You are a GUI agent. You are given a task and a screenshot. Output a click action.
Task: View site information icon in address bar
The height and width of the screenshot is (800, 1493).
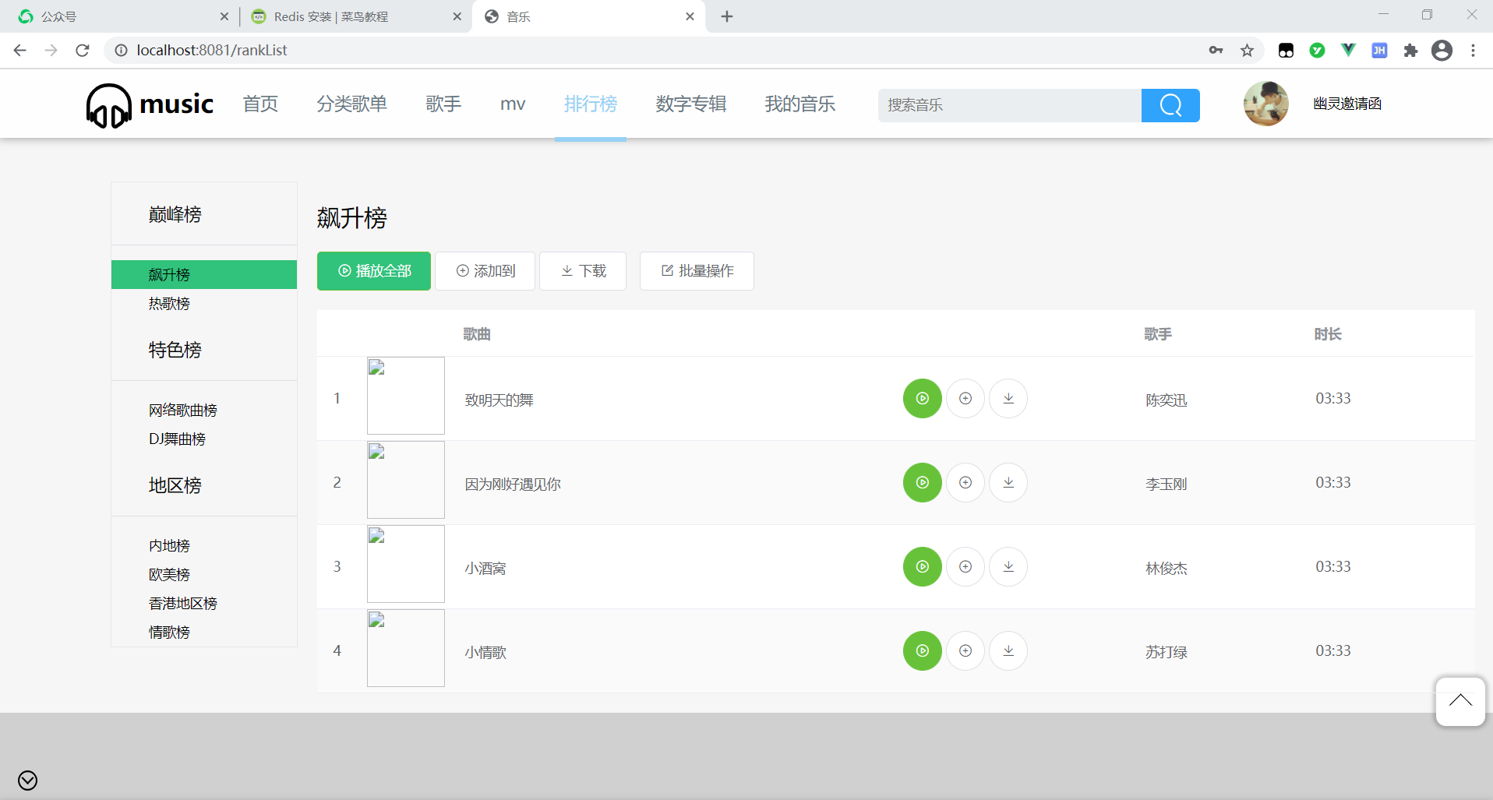121,50
